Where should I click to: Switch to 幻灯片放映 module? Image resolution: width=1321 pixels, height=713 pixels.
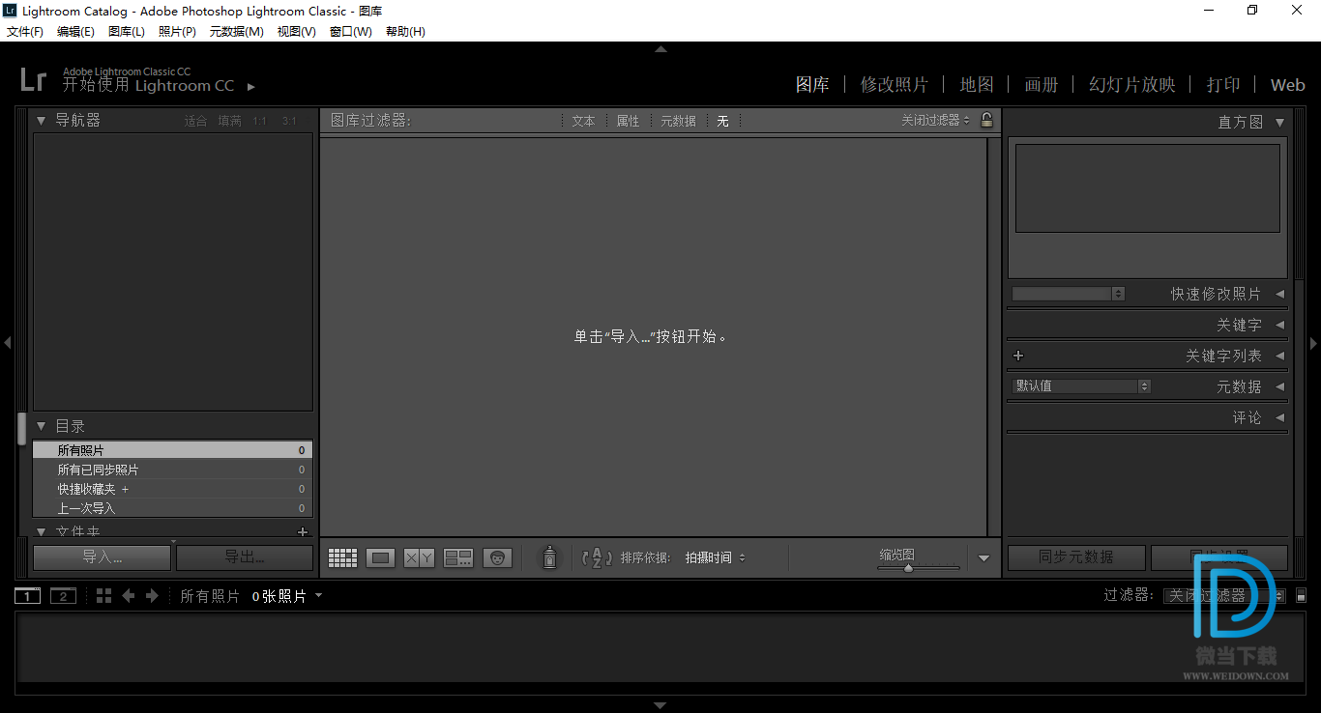coord(1132,85)
